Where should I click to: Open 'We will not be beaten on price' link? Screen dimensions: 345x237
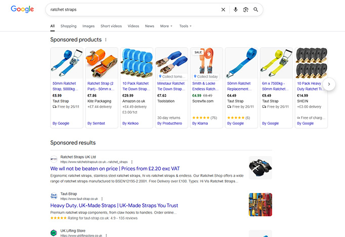115,169
